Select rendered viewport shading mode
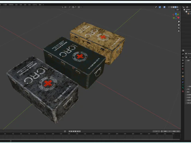Image resolution: width=191 pixels, height=143 pixels. (177, 7)
